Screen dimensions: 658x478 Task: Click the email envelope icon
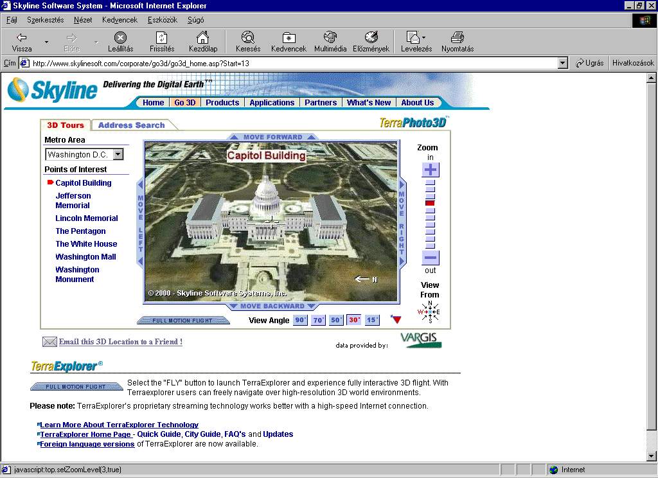(49, 342)
